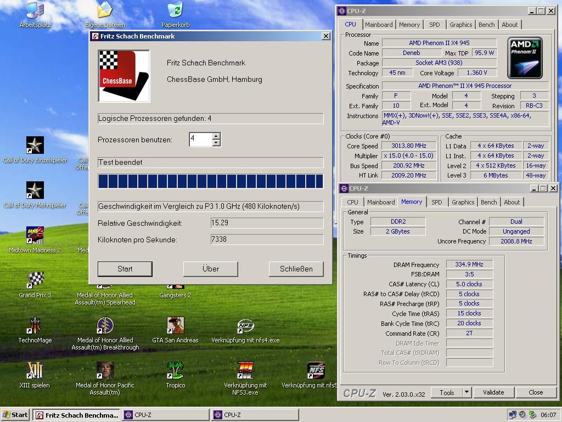This screenshot has height=422, width=562.
Task: Click "Logische Prozessoren gefunden: 4" field
Action: [x=210, y=119]
